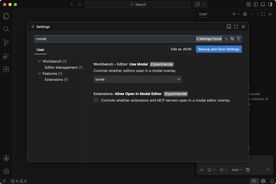Select Extensions (1) in settings tree

(56, 80)
